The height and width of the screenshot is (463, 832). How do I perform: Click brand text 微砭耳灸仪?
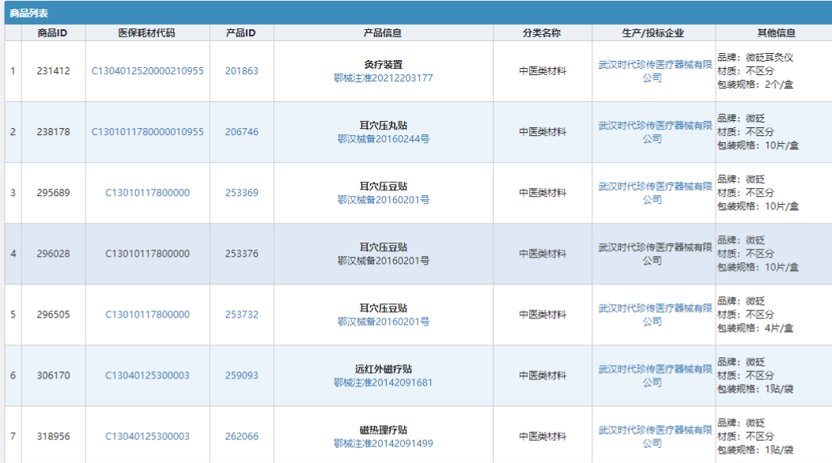[770, 57]
